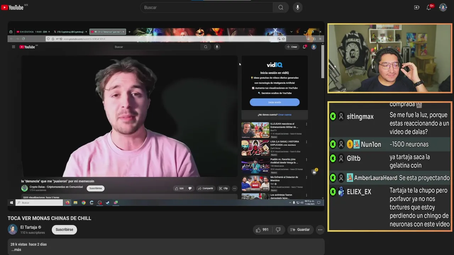Open the Crear cuenta link
The image size is (454, 255).
[x=284, y=115]
